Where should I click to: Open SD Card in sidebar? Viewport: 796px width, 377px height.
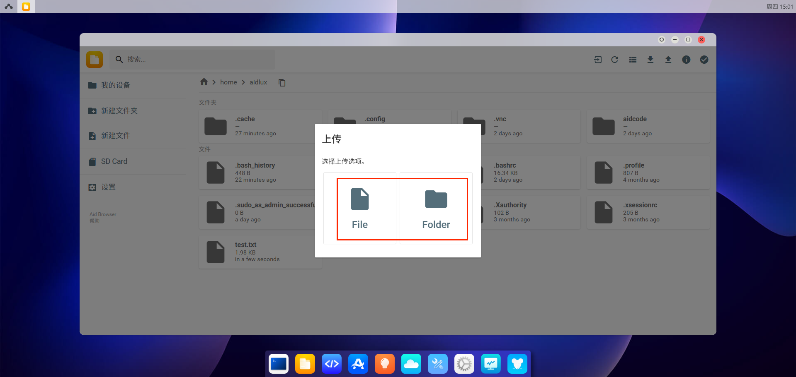[114, 161]
